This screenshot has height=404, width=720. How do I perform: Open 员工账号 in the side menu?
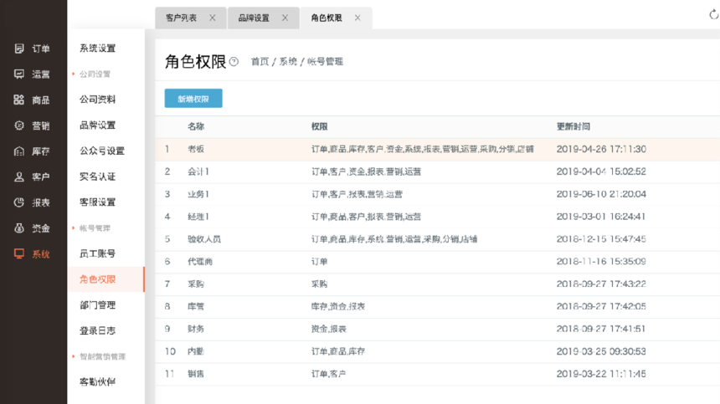point(97,253)
